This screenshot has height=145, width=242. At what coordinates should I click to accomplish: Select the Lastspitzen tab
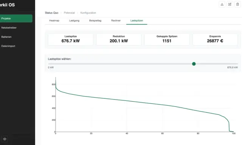pyautogui.click(x=137, y=21)
